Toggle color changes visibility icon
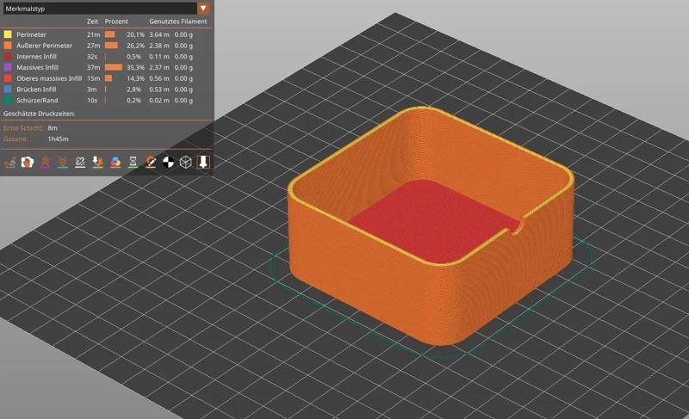This screenshot has width=689, height=419. 115,162
